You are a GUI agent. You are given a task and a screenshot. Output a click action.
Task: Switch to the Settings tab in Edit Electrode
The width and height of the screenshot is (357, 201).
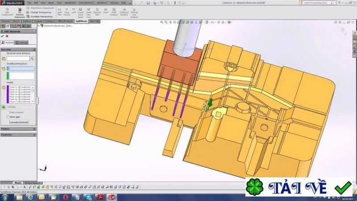click(21, 42)
